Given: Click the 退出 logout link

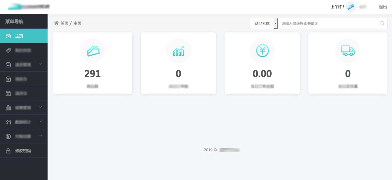Looking at the screenshot, I should (383, 7).
